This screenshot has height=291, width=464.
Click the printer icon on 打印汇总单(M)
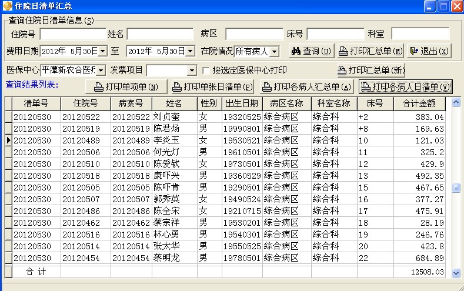[343, 51]
